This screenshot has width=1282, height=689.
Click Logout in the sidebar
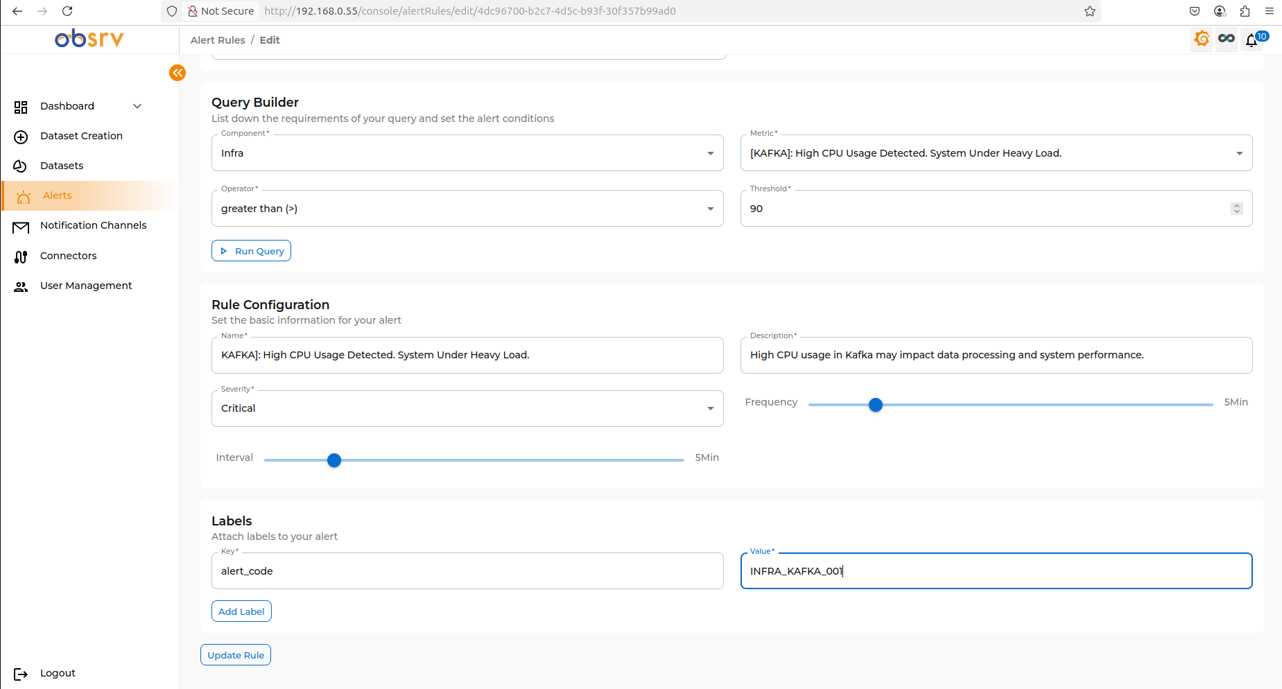[58, 673]
